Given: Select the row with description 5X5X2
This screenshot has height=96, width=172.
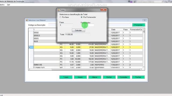Looking at the screenshot, I should 85,33.
